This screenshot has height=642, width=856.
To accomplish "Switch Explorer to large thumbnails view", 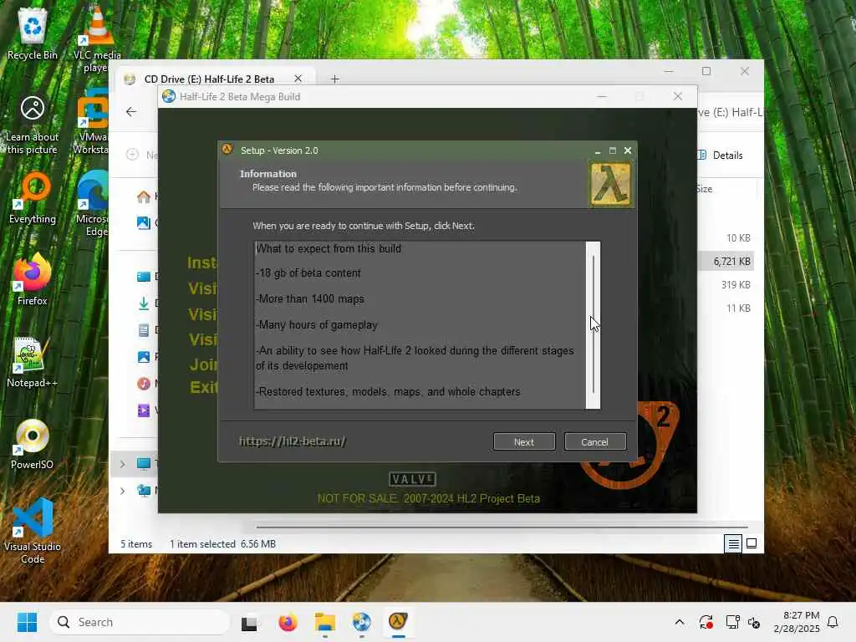I will [x=752, y=543].
